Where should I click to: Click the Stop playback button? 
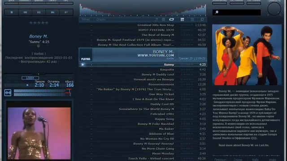(12, 12)
